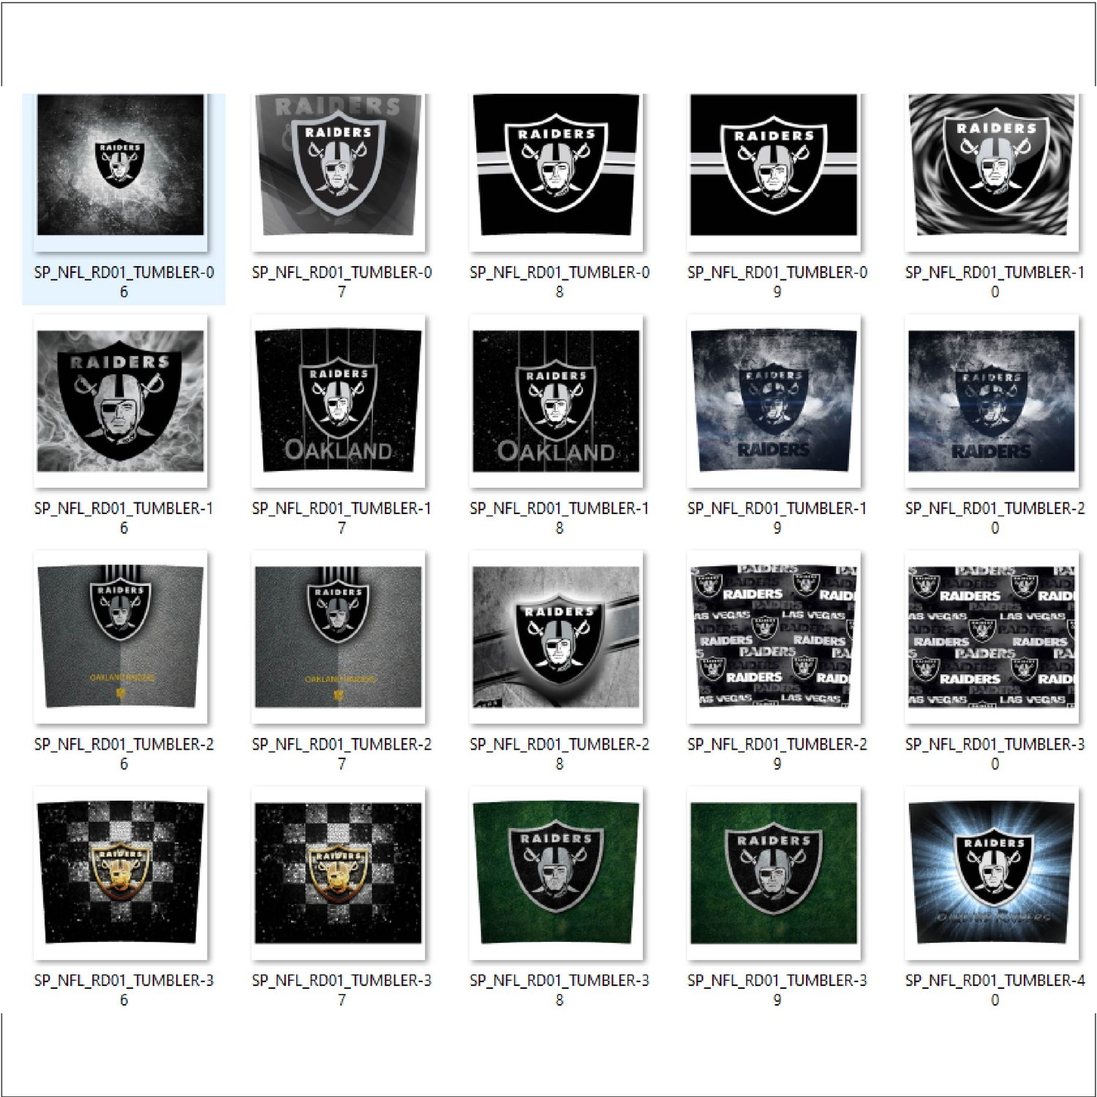
Task: Select the SP_NFL_RD01_TUMBLER-26 thumbnail image
Action: click(121, 637)
